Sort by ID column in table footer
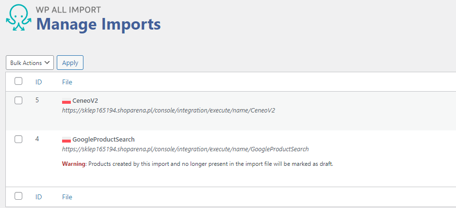 (39, 197)
